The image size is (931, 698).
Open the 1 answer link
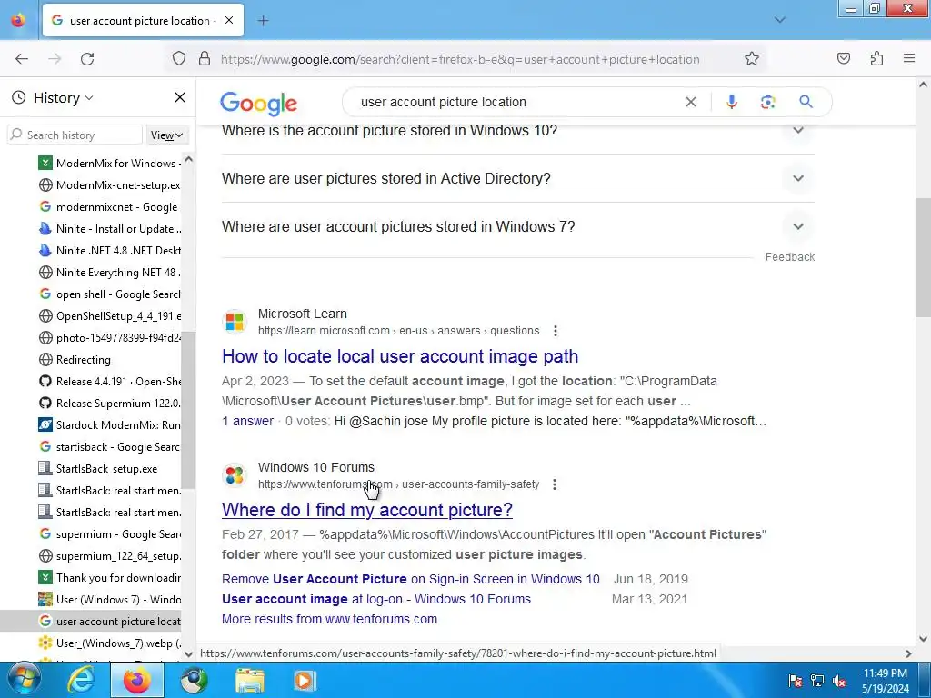pos(247,421)
